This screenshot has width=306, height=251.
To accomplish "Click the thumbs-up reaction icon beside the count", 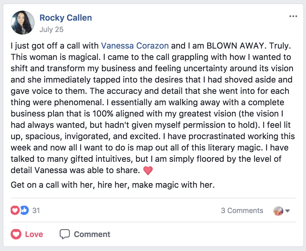I will pos(25,210).
